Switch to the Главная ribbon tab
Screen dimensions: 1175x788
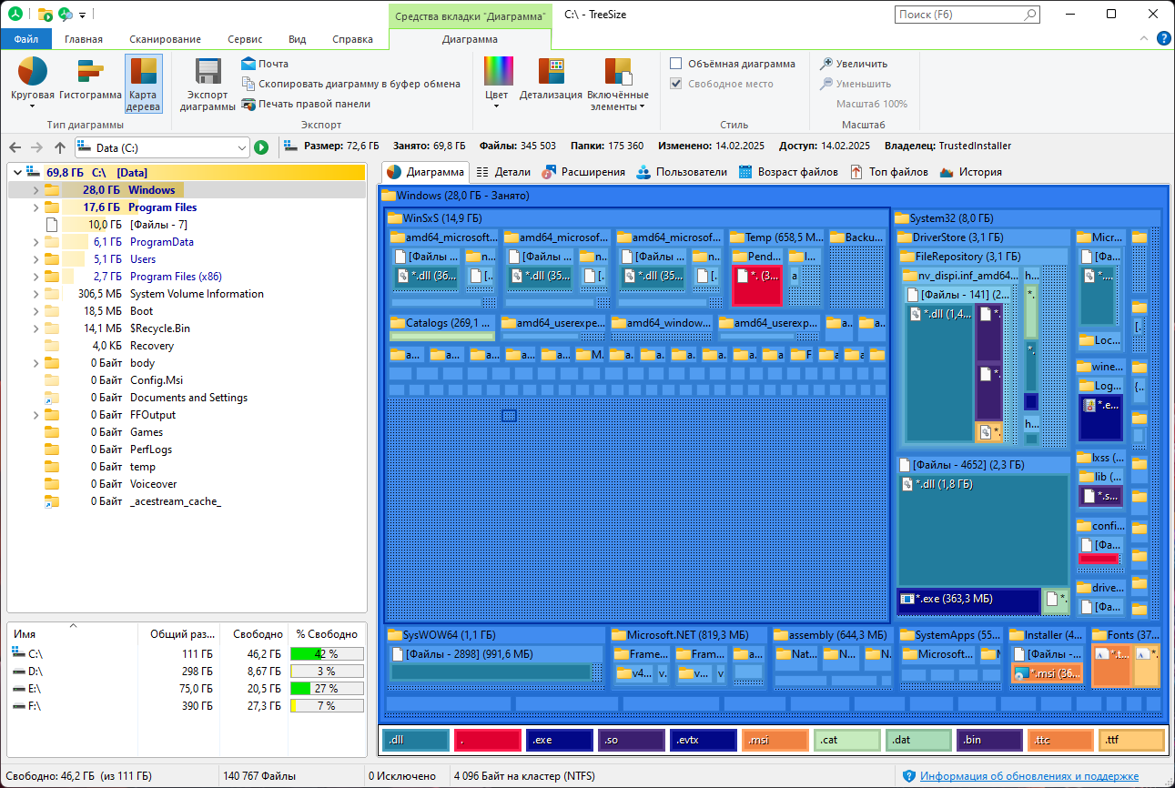84,39
